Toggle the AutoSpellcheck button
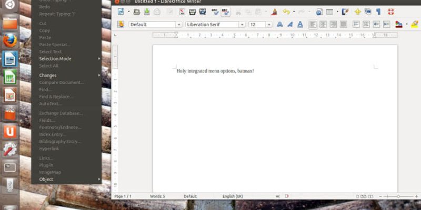Viewport: 421px width, 210px height. click(225, 12)
